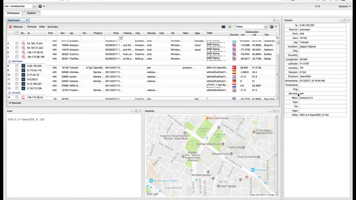Sort by the Port column header

[x=50, y=33]
